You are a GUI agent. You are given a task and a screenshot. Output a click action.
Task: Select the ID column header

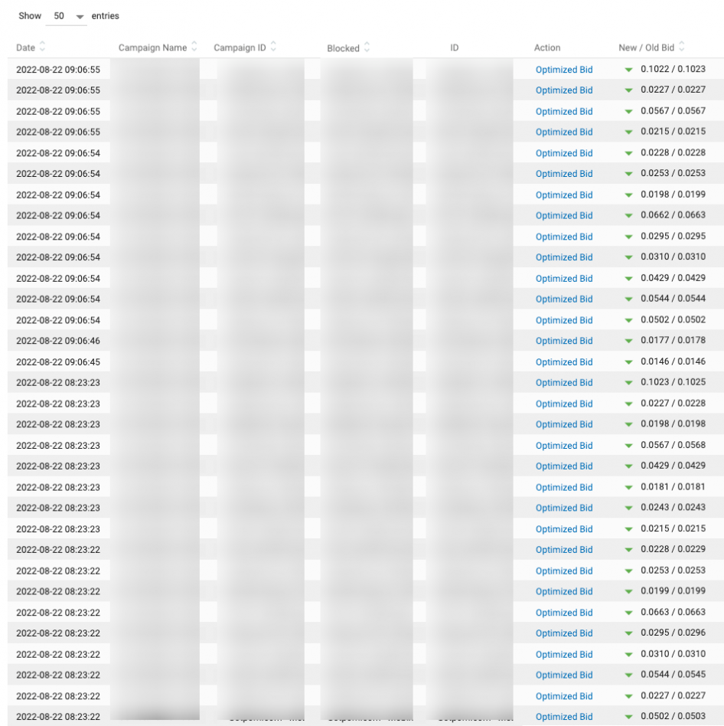click(453, 47)
